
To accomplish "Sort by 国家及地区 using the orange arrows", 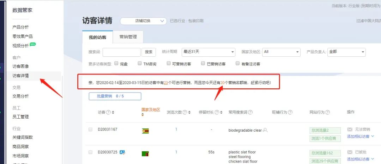I will click(x=143, y=115).
